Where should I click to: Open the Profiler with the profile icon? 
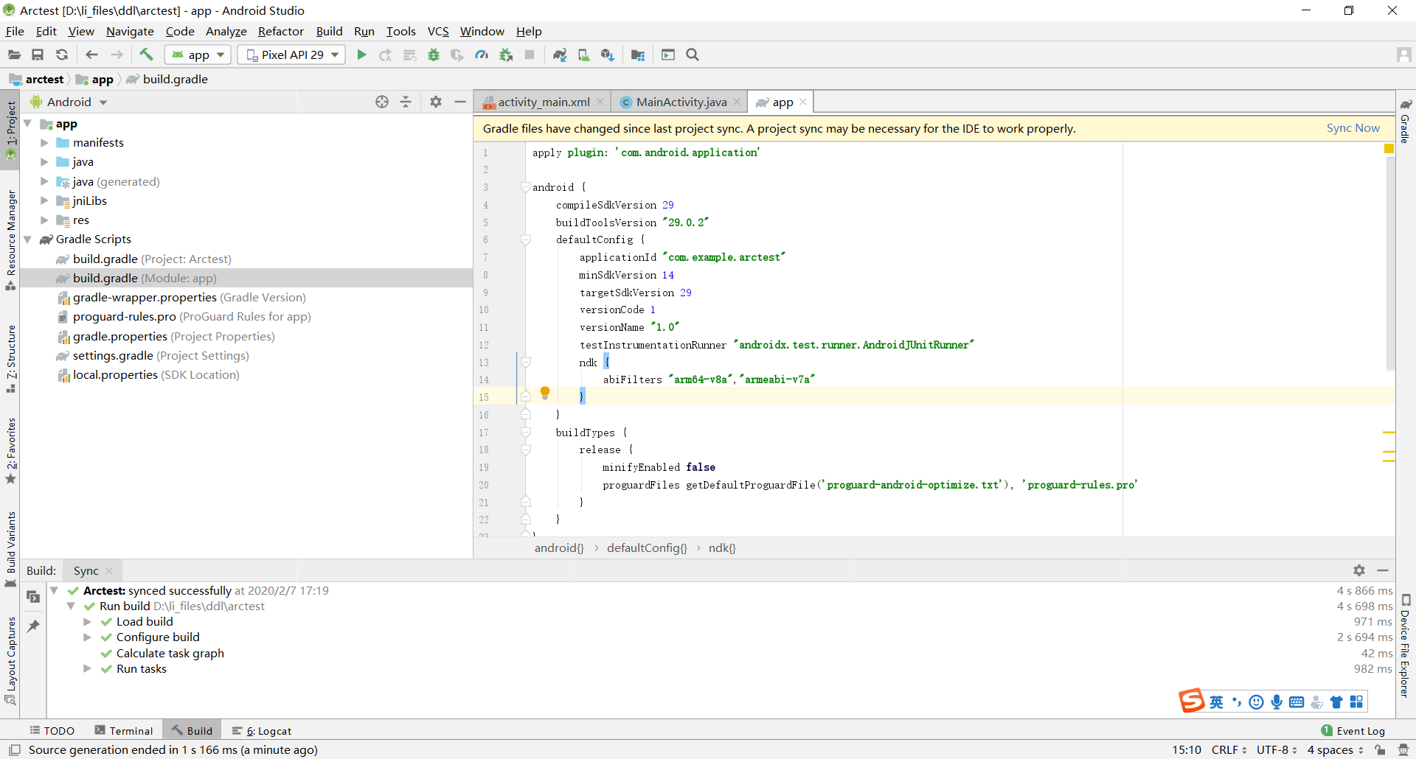point(482,55)
